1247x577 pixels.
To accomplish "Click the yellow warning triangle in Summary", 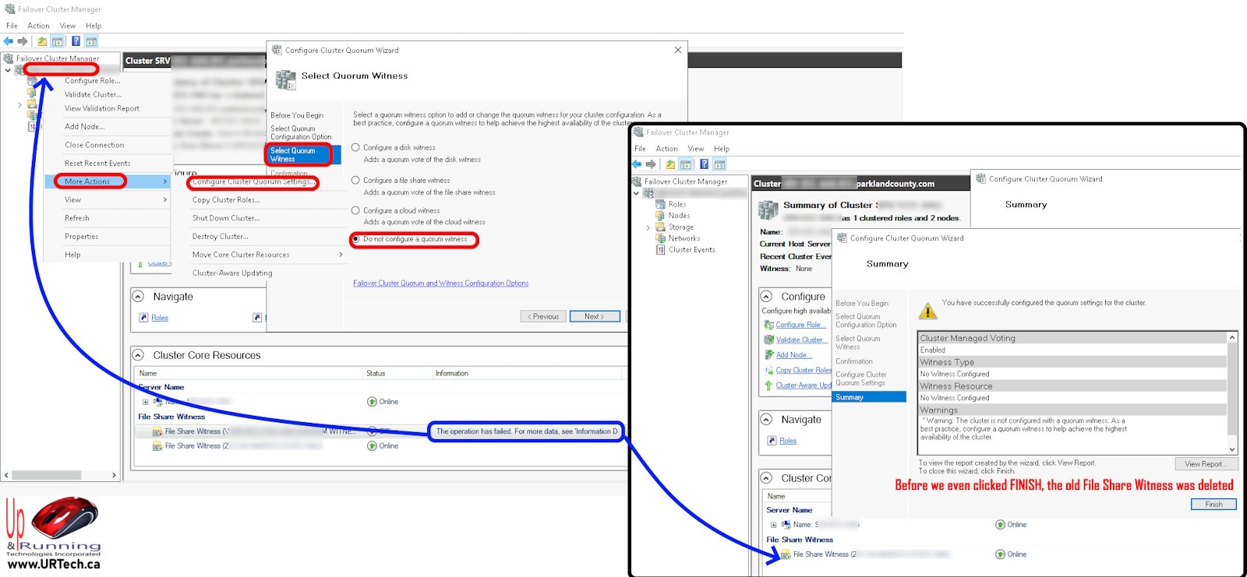I will 927,311.
